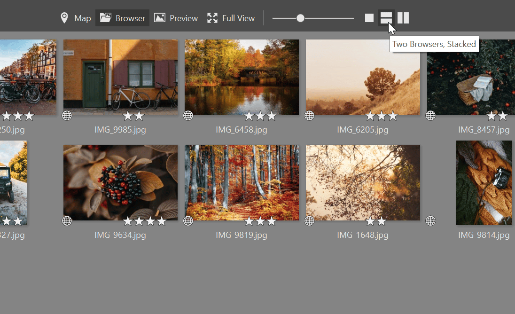This screenshot has height=314, width=515.
Task: Switch to Full View mode
Action: (x=231, y=18)
